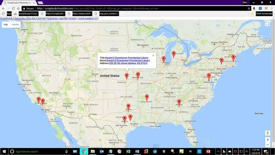The width and height of the screenshot is (275, 155).
Task: Select the red marker over Chicago
Action: [x=164, y=59]
